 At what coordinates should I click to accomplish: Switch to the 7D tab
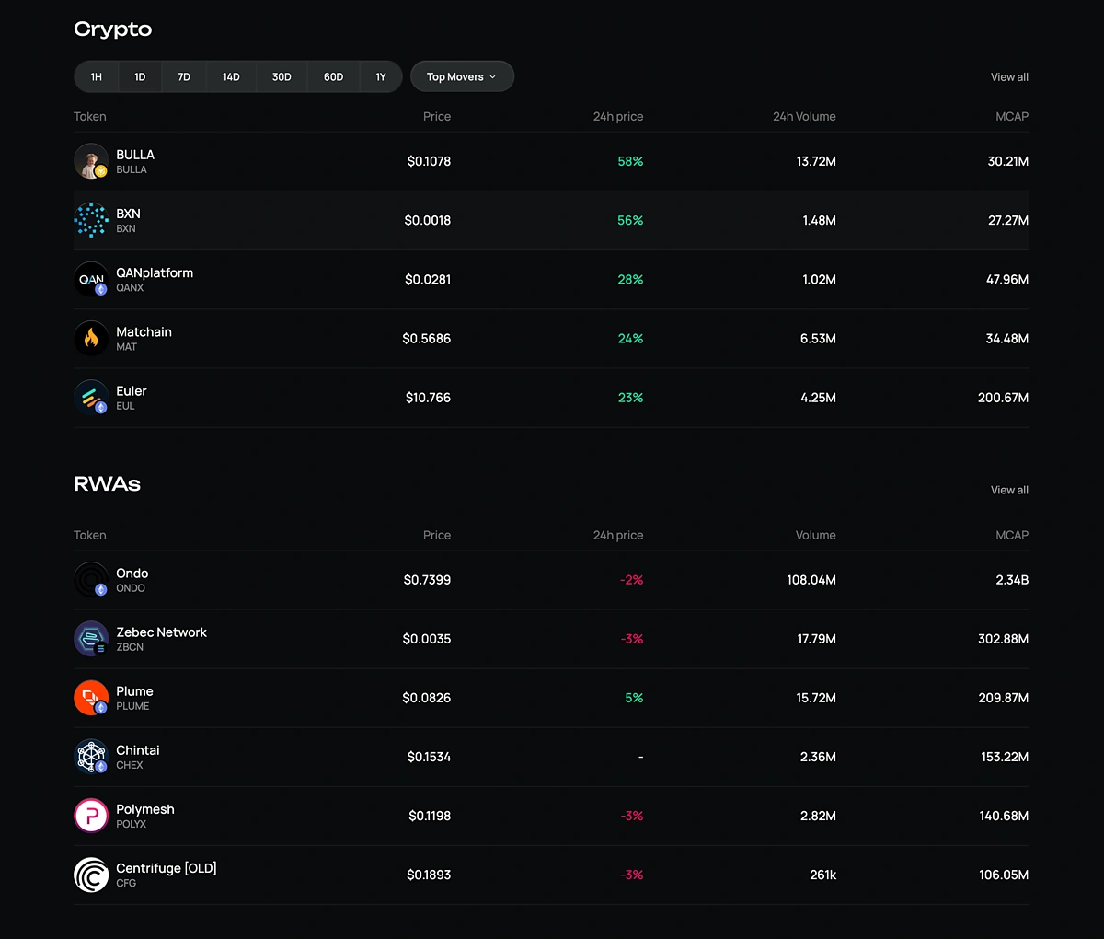pyautogui.click(x=183, y=76)
